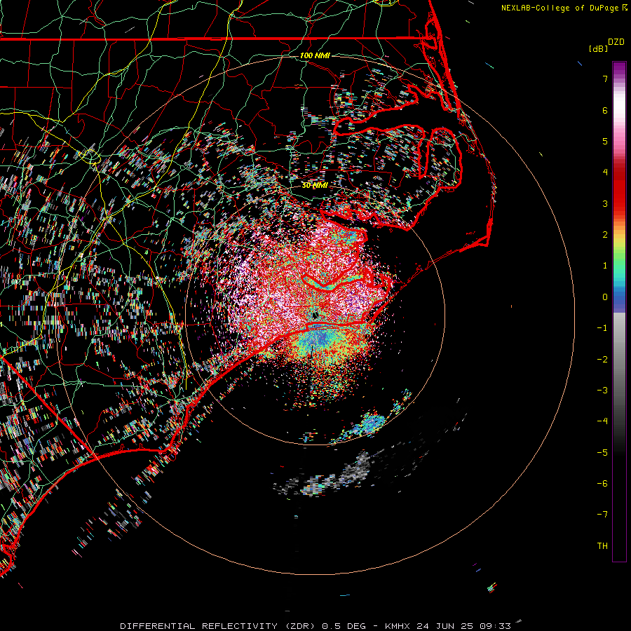Click the scale value -6
Viewport: 631px width, 631px height.
(602, 484)
